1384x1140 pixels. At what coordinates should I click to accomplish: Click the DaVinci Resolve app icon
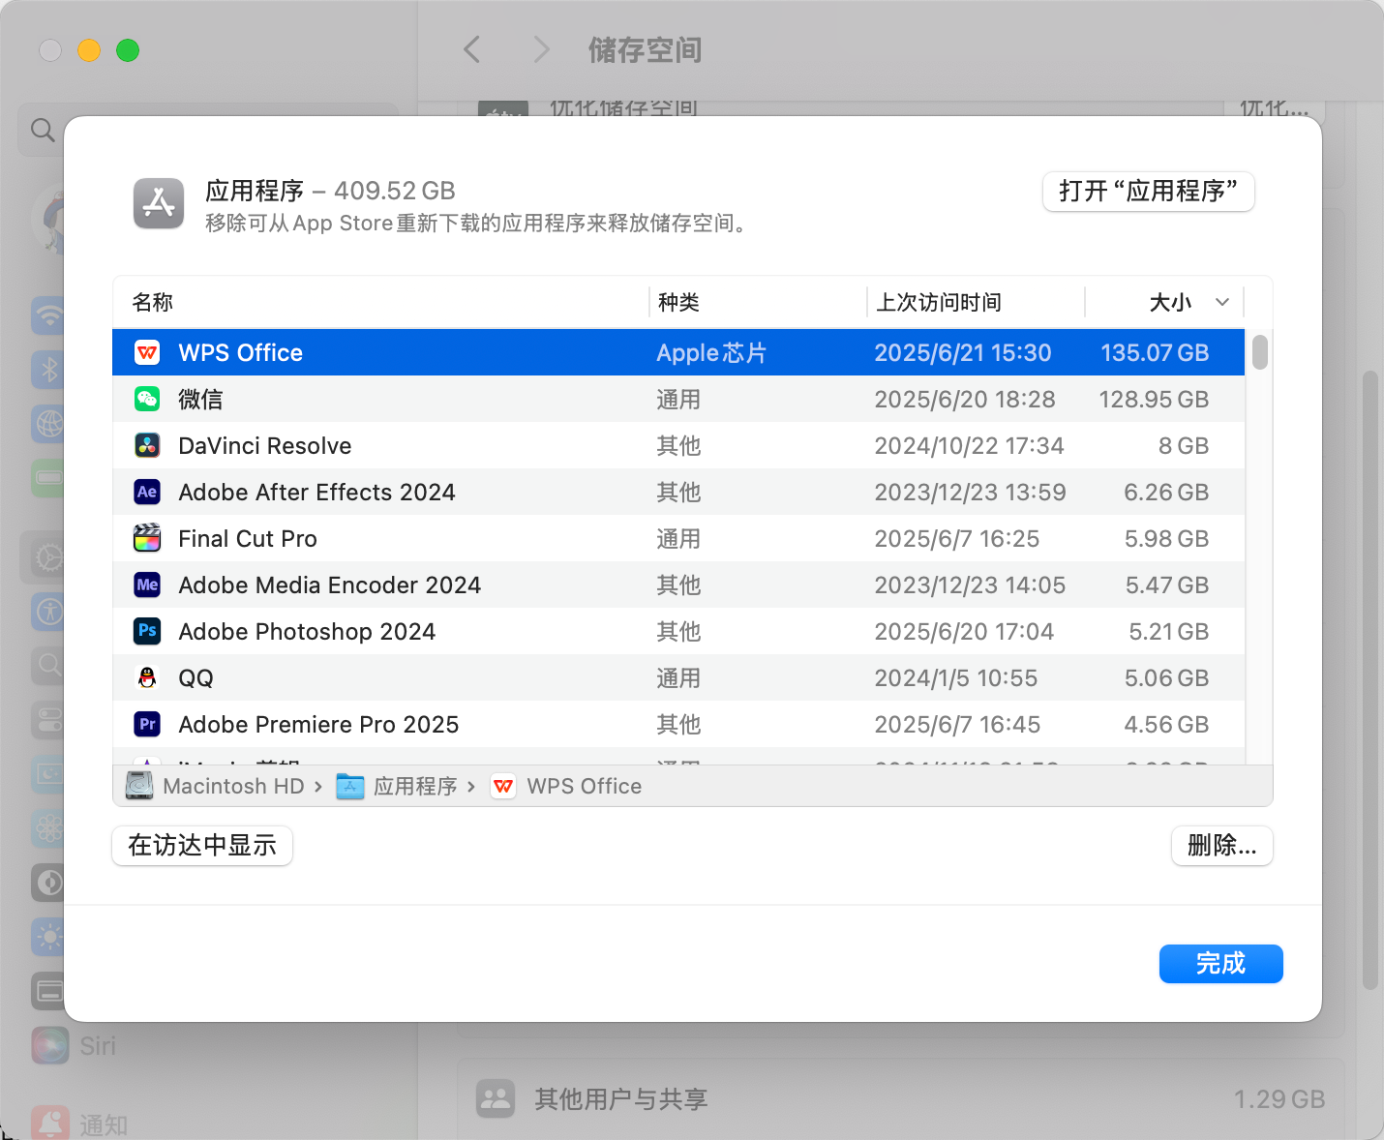pos(147,445)
